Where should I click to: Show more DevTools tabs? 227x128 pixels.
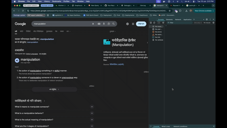pyautogui.click(x=194, y=19)
